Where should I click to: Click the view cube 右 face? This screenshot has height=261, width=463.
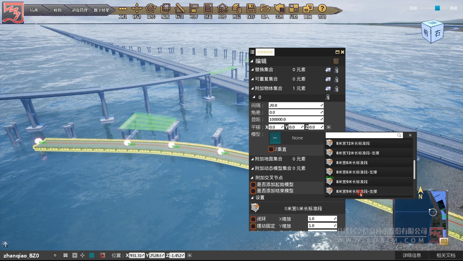[x=437, y=33]
